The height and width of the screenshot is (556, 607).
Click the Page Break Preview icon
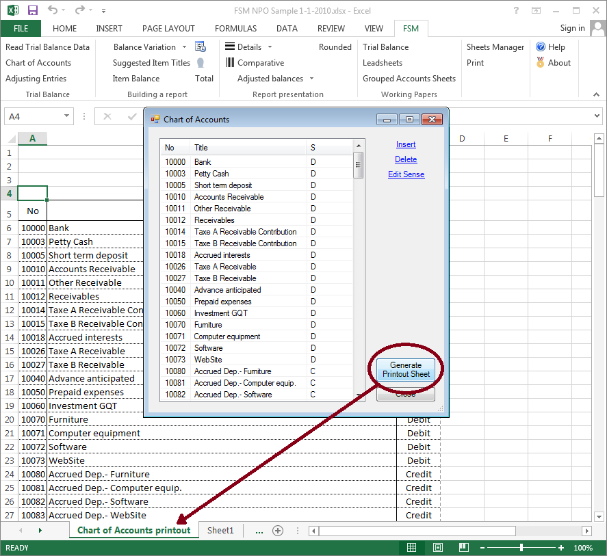[463, 548]
